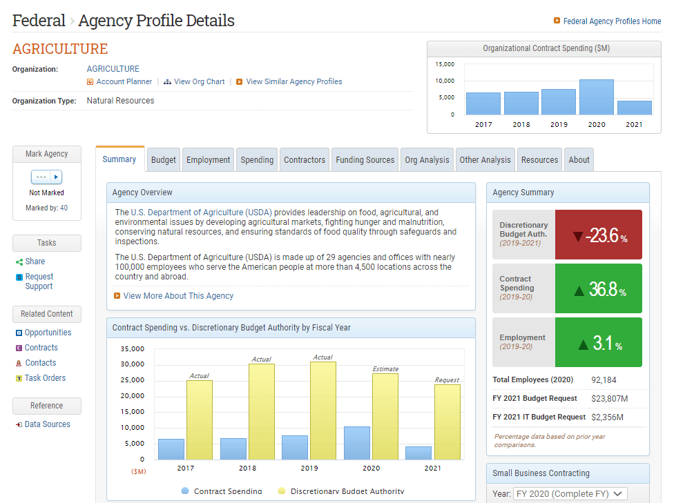Click the Data Sources arrow icon

pyautogui.click(x=19, y=424)
